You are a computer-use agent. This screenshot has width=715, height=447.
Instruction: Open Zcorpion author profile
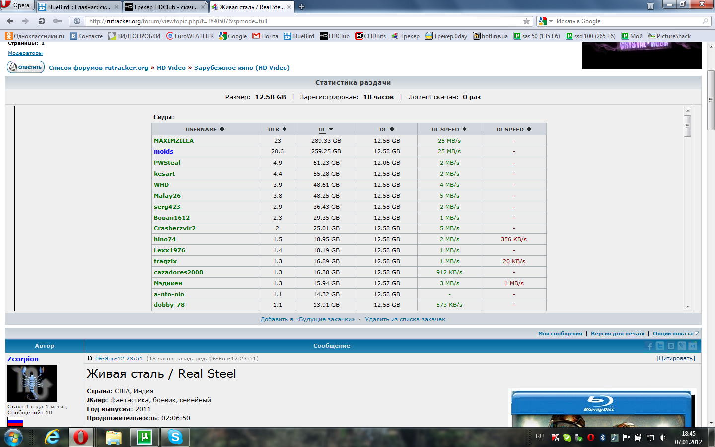[23, 359]
